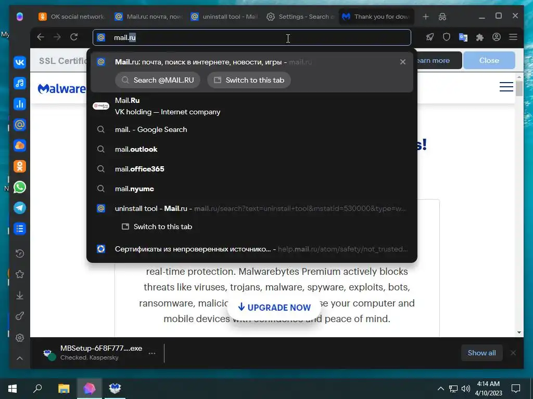
Task: Open the extensions puzzle icon
Action: (x=479, y=37)
